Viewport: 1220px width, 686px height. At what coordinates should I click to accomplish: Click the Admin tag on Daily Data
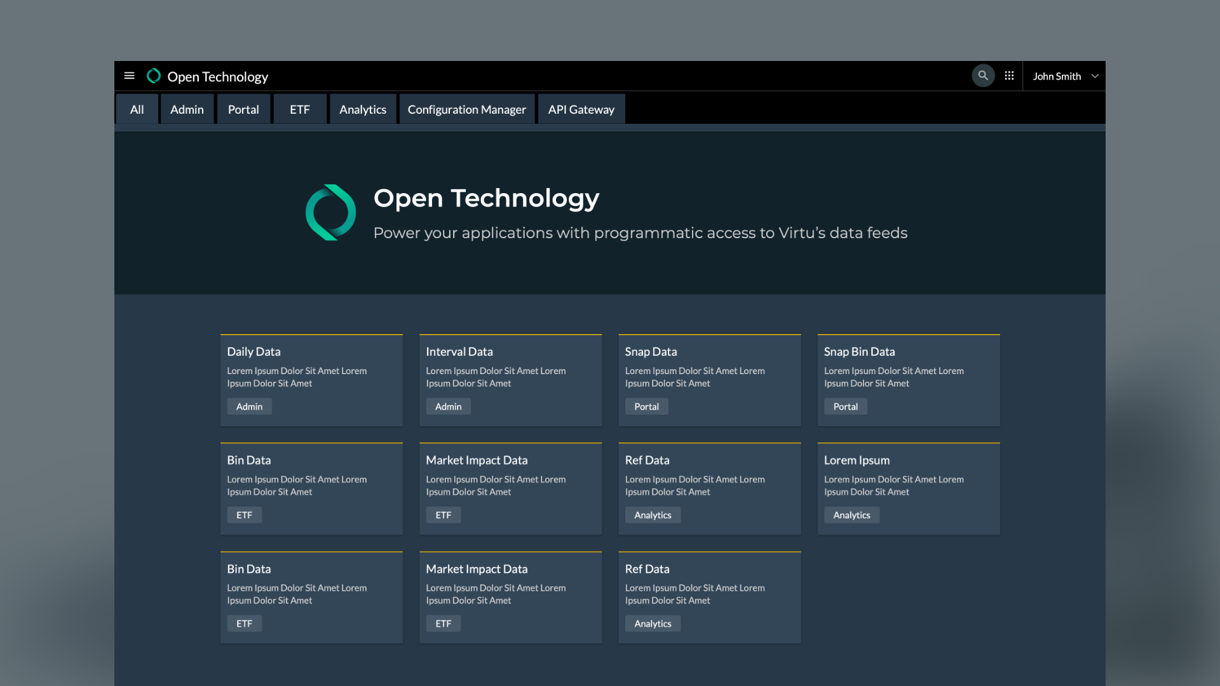point(249,407)
